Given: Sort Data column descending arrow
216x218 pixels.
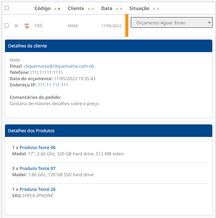Looking at the screenshot, I should [121, 9].
